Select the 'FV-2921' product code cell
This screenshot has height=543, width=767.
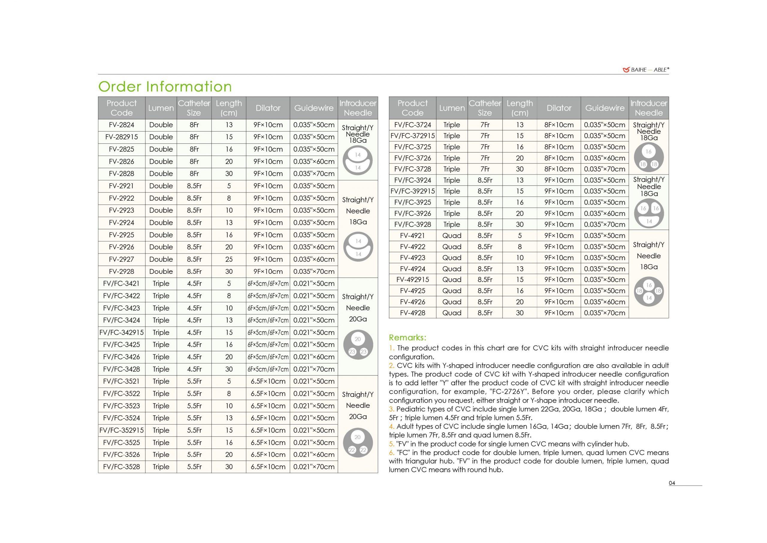point(122,186)
